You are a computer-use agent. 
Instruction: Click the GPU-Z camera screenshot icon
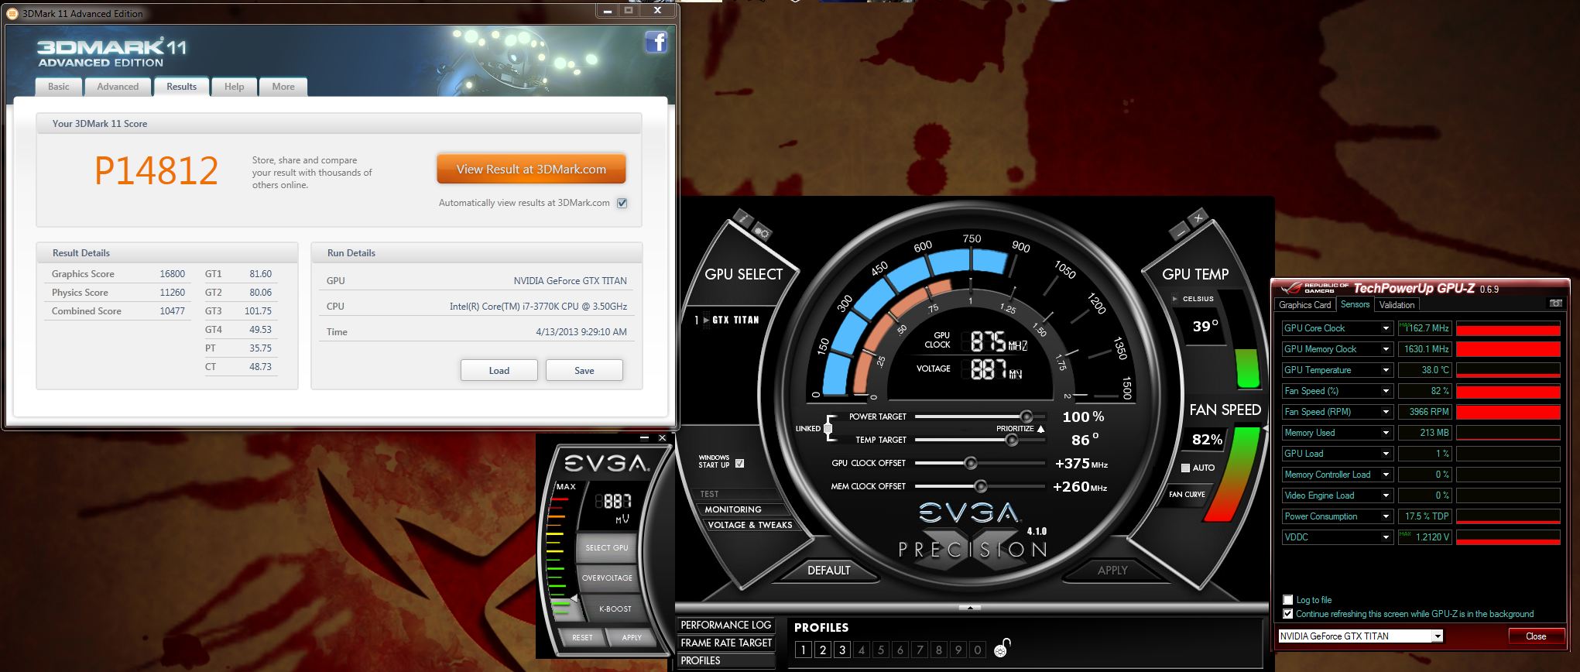tap(1555, 303)
